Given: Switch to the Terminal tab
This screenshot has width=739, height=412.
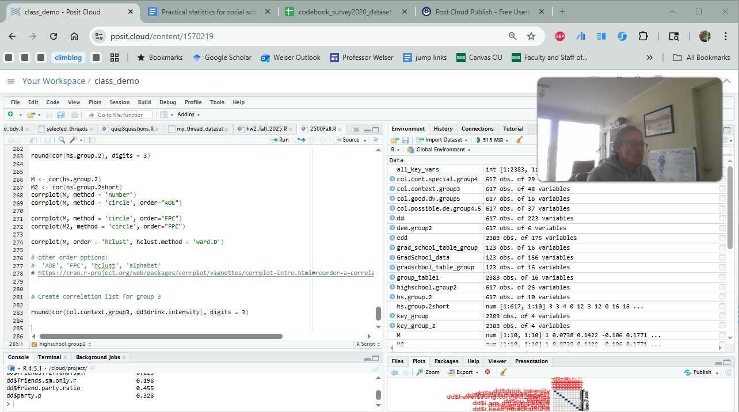Looking at the screenshot, I should pyautogui.click(x=49, y=357).
